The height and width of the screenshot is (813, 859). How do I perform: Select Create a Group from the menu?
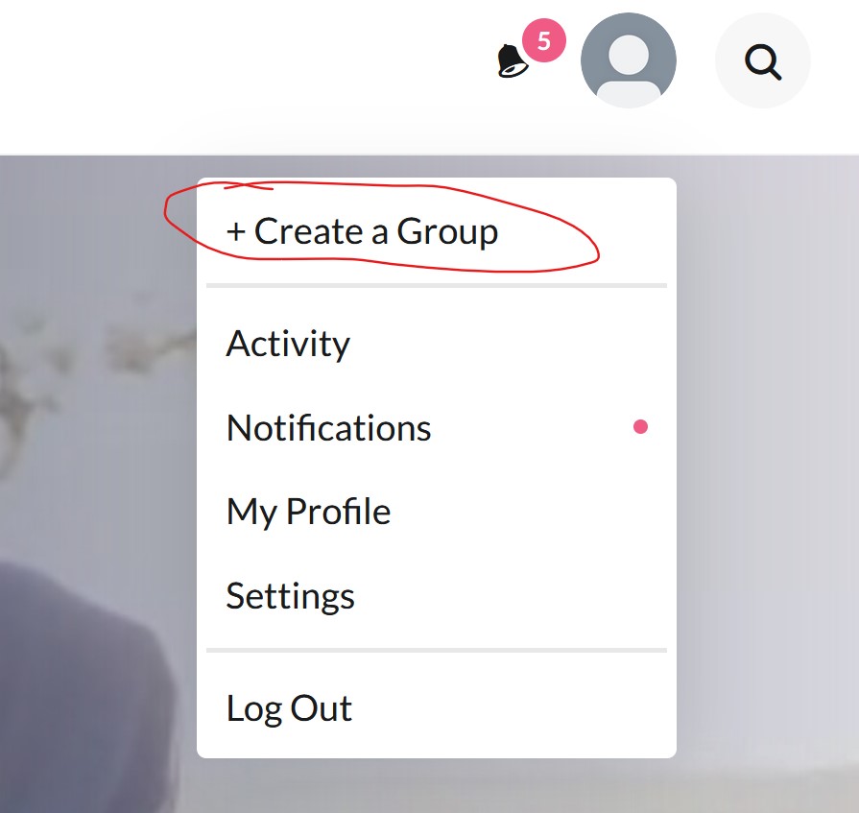pos(362,231)
